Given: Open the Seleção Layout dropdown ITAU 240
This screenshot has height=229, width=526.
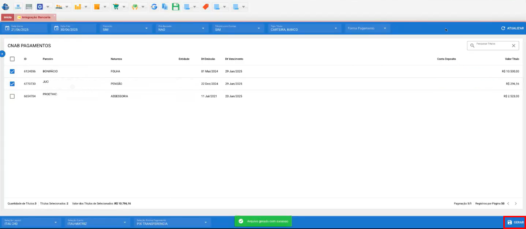Looking at the screenshot, I should coord(31,222).
